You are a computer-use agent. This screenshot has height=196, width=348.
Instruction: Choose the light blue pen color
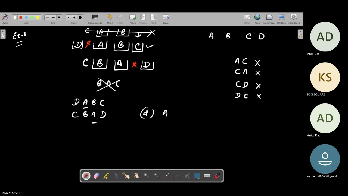[26, 17]
